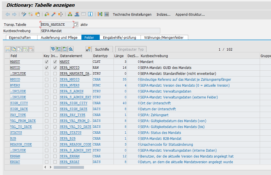Click the horizontal scrollbar right arrow
The width and height of the screenshot is (271, 175).
coord(50,167)
